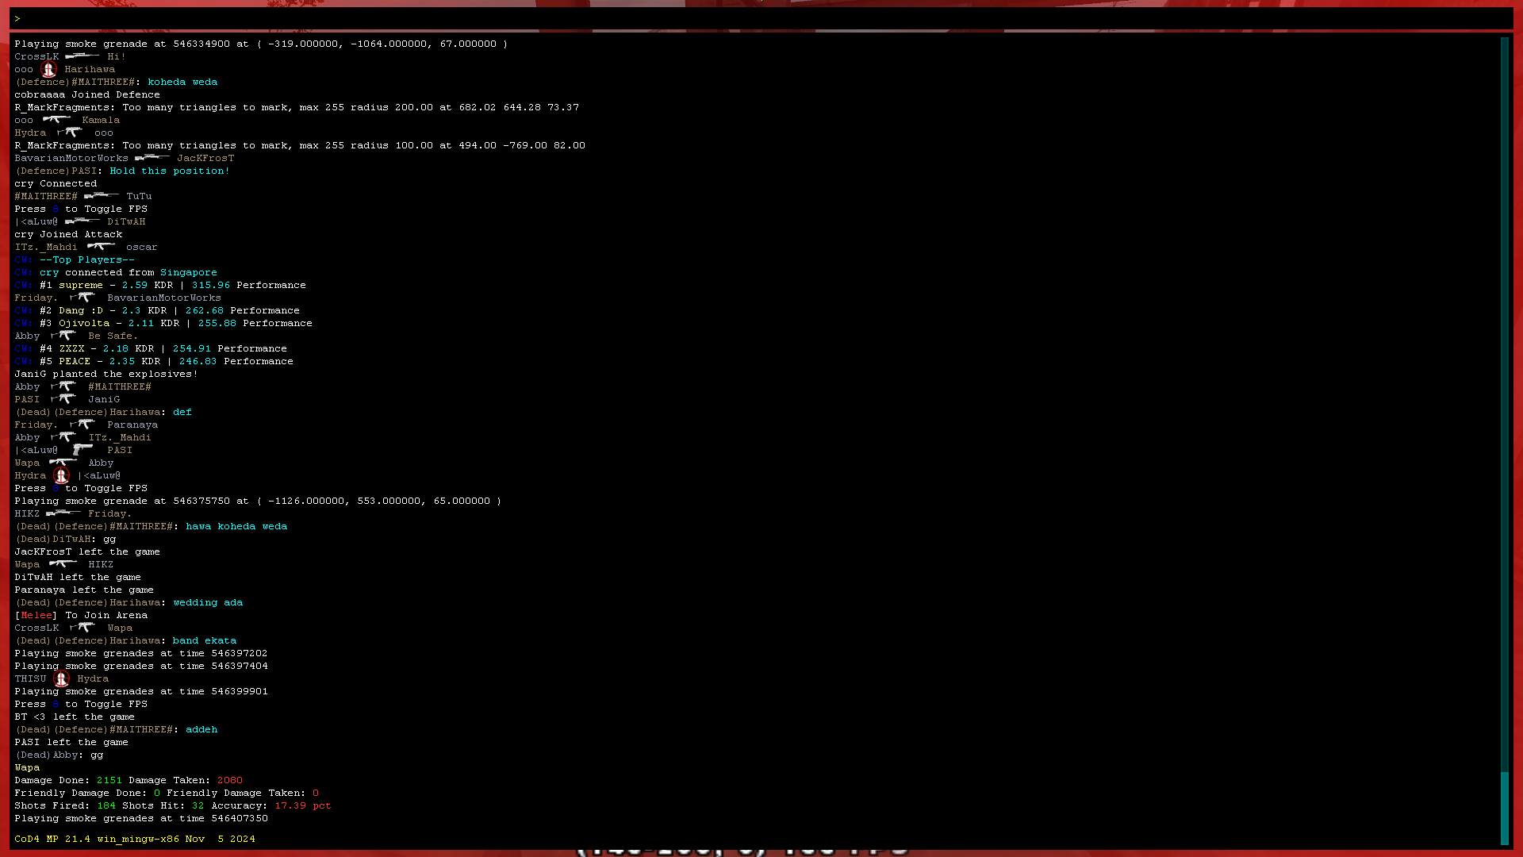Click the teal console scrollbar thumb
The image size is (1523, 857).
pyautogui.click(x=1504, y=807)
